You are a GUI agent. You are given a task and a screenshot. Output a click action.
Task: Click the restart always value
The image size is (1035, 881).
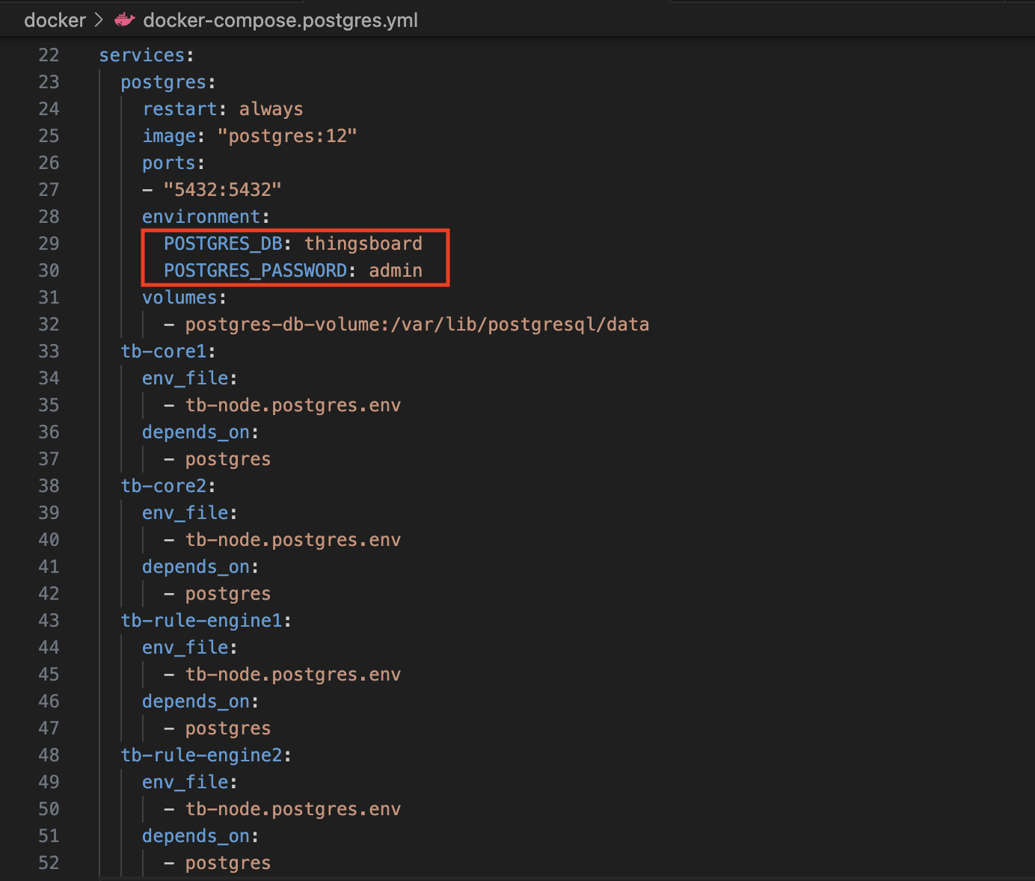[271, 109]
